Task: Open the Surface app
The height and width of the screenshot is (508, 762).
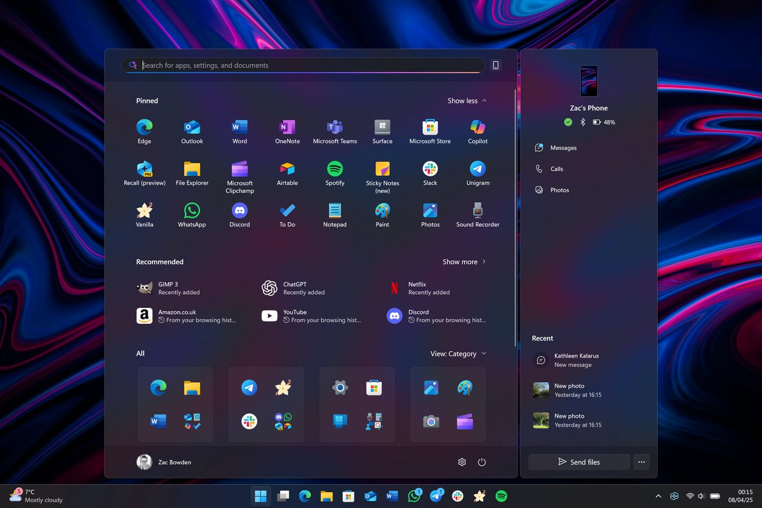Action: (382, 131)
